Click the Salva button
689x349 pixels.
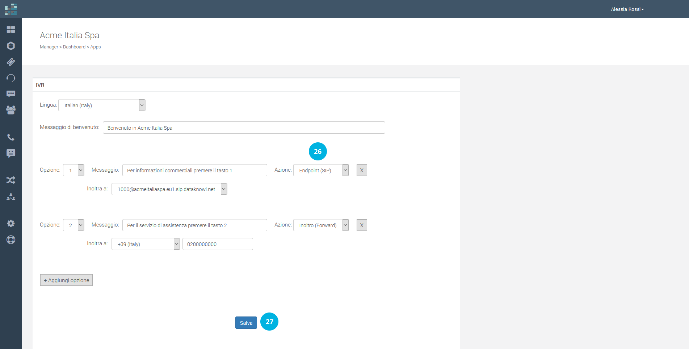[x=246, y=323]
